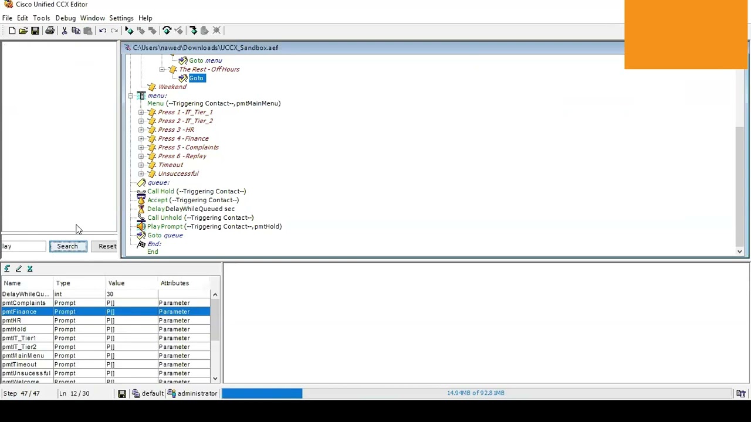Image resolution: width=751 pixels, height=422 pixels.
Task: Click the floppy disk icon in the status bar
Action: pyautogui.click(x=122, y=393)
